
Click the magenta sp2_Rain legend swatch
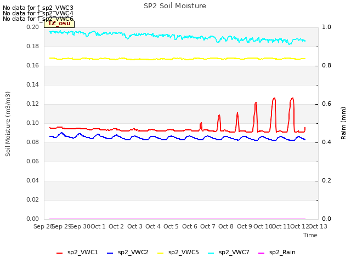[x=261, y=253]
